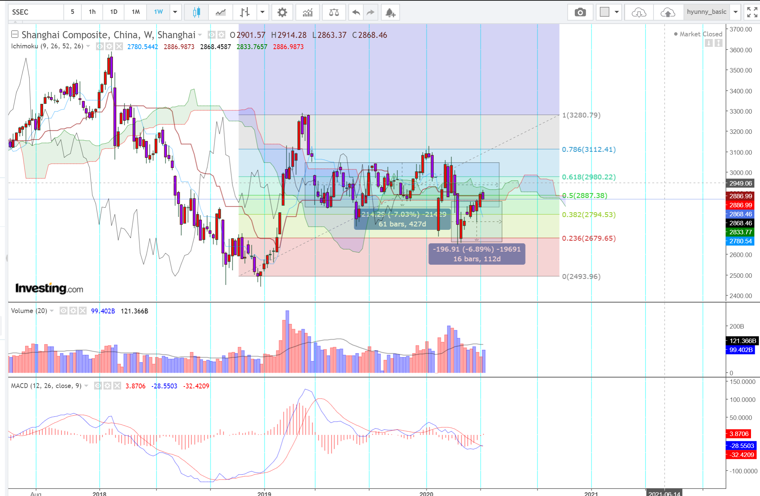Create an alert with bell icon
The width and height of the screenshot is (760, 496).
click(x=390, y=12)
